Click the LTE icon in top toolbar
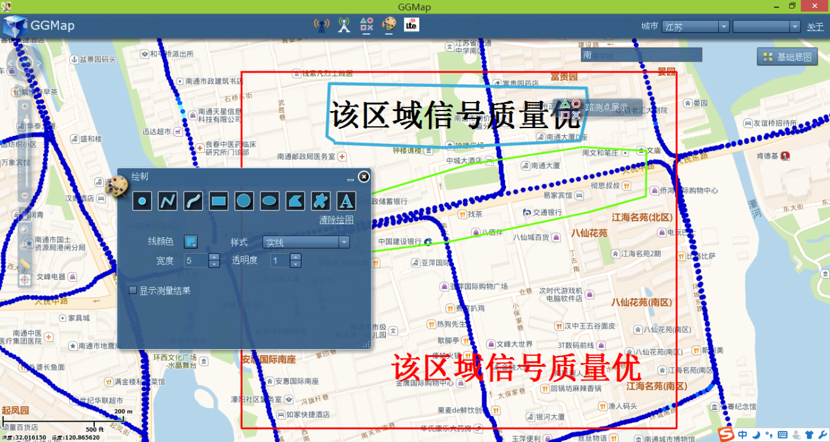Screen dimensions: 830x442 (411, 25)
